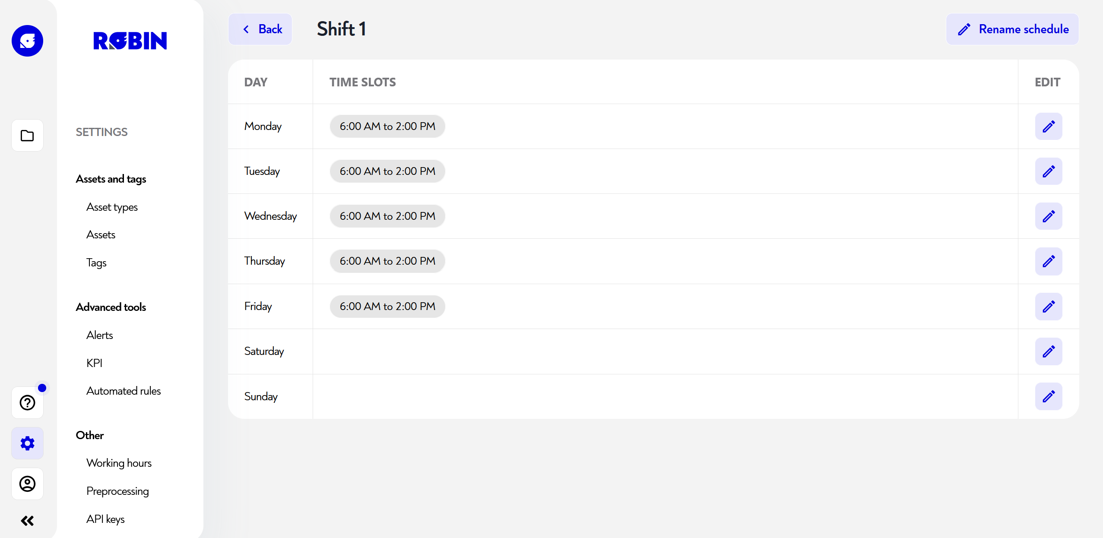Navigate to Automated rules
1103x538 pixels.
tap(124, 391)
